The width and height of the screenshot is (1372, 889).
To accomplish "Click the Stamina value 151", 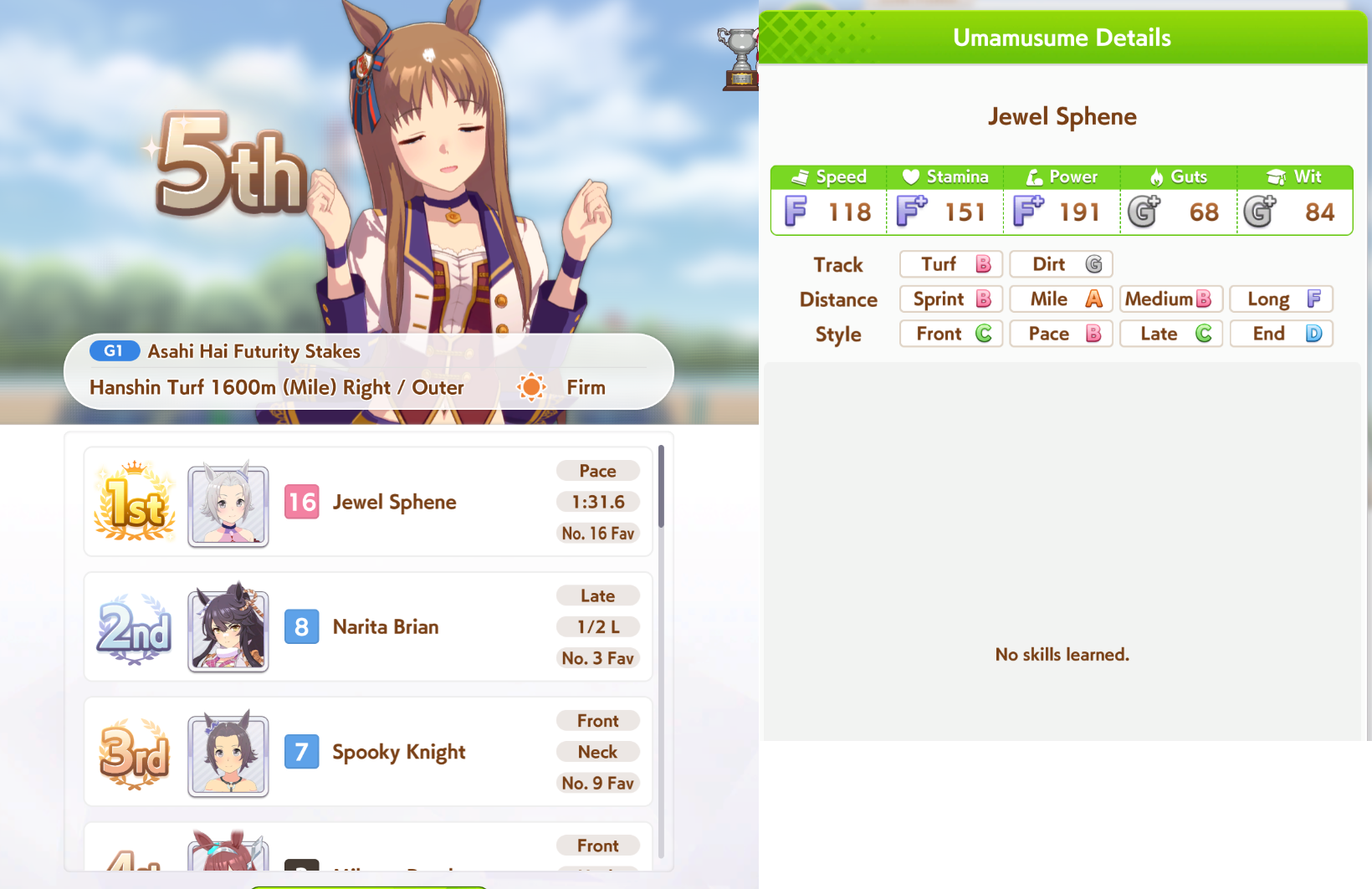I will [965, 212].
